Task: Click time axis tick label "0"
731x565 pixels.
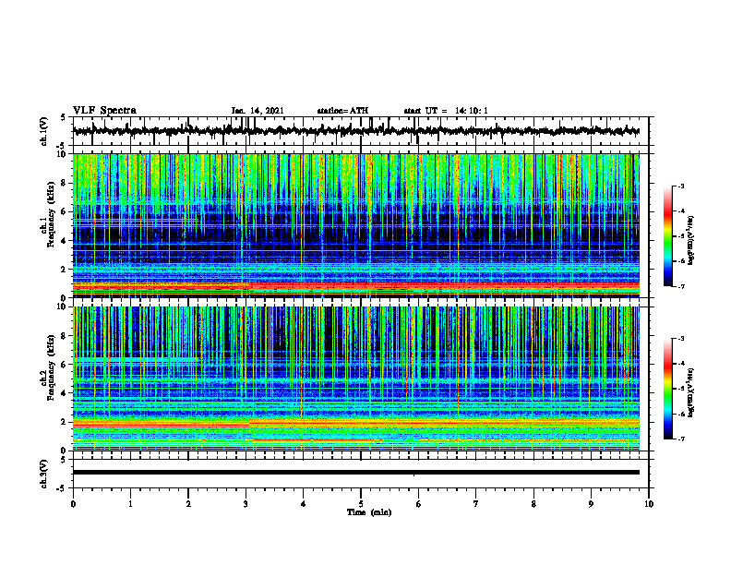Action: [x=73, y=504]
